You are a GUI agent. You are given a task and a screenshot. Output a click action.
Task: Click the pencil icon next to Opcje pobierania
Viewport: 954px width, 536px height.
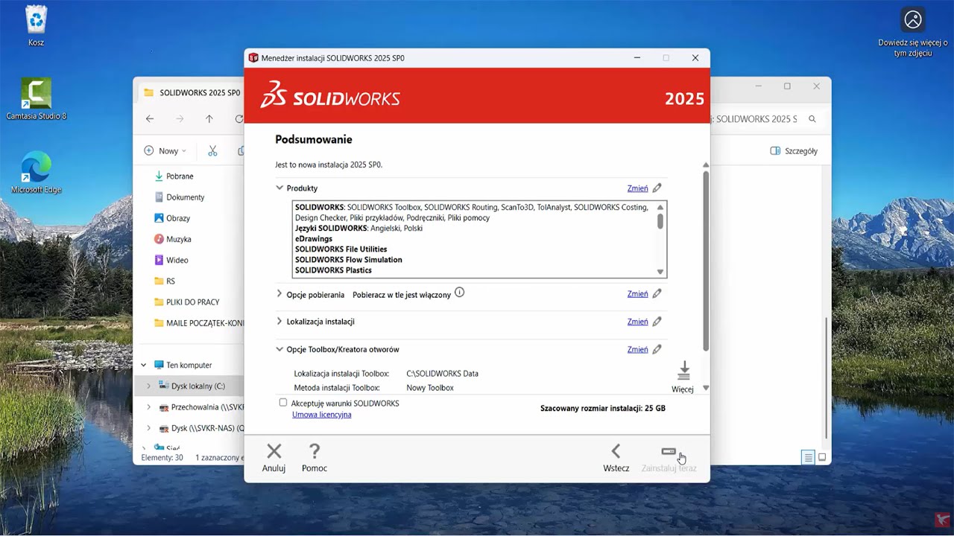657,294
